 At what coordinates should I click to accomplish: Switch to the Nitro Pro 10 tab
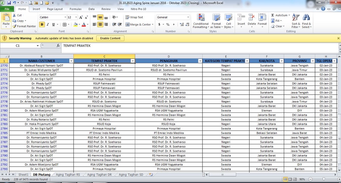(138, 9)
